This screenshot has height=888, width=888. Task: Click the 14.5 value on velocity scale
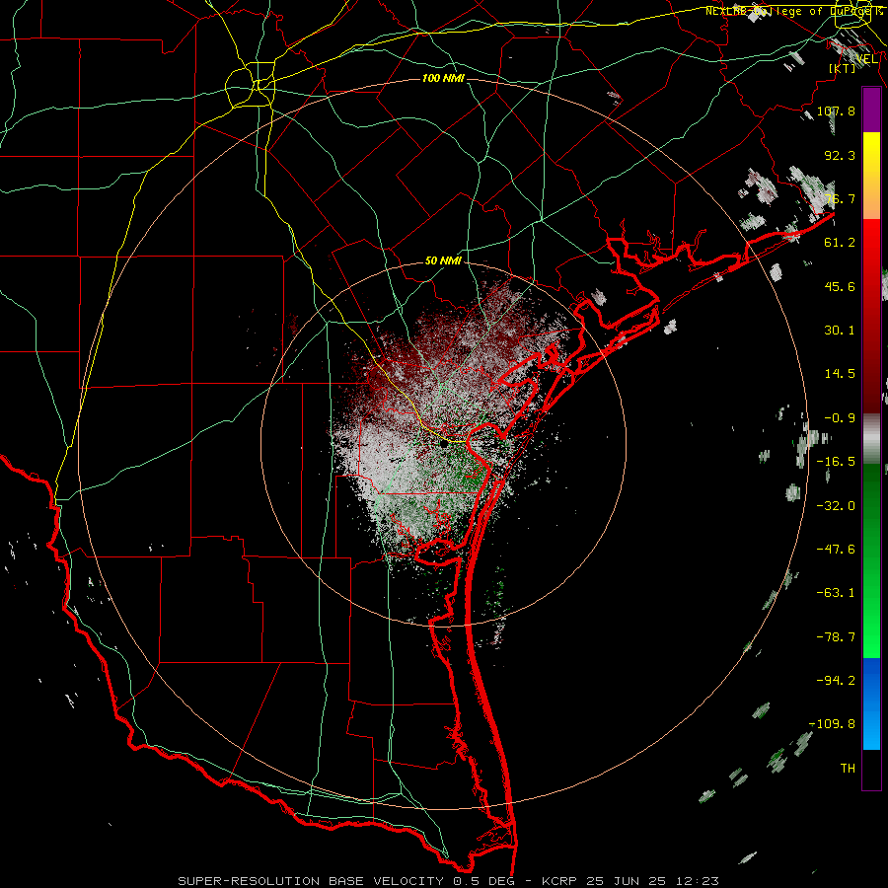point(840,374)
